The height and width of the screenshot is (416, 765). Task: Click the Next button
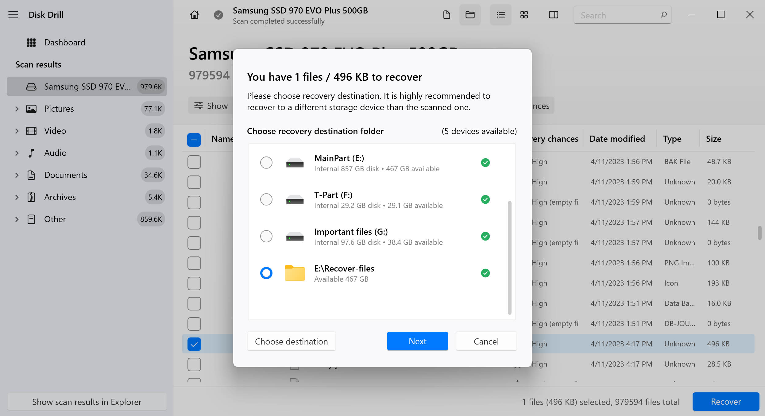(x=417, y=341)
